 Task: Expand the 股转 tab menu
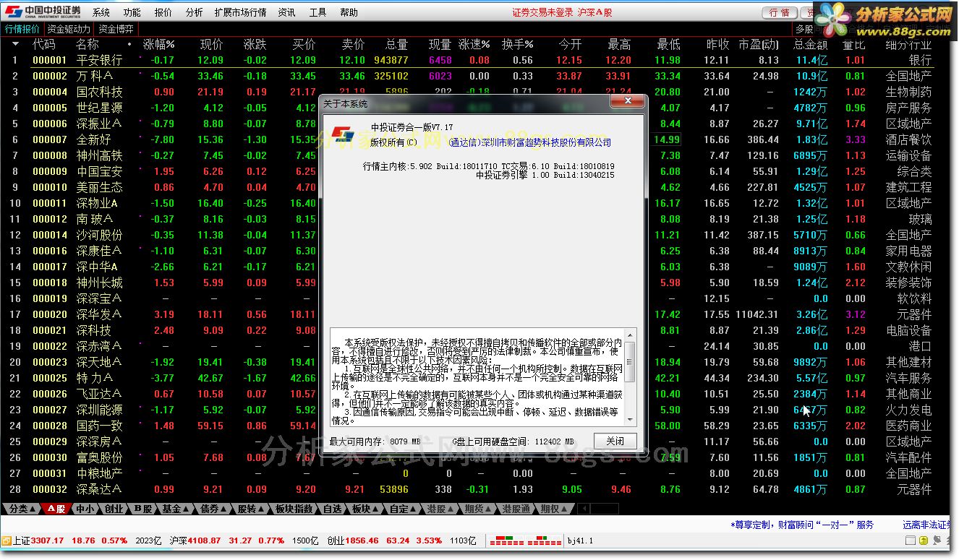pos(251,509)
